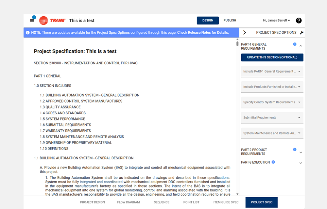
Task: Open the System Maintenance and Remote Analysis dropdown
Action: click(x=272, y=133)
